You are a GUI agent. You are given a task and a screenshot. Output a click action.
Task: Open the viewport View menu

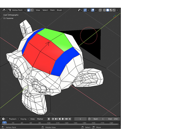tap(38, 10)
